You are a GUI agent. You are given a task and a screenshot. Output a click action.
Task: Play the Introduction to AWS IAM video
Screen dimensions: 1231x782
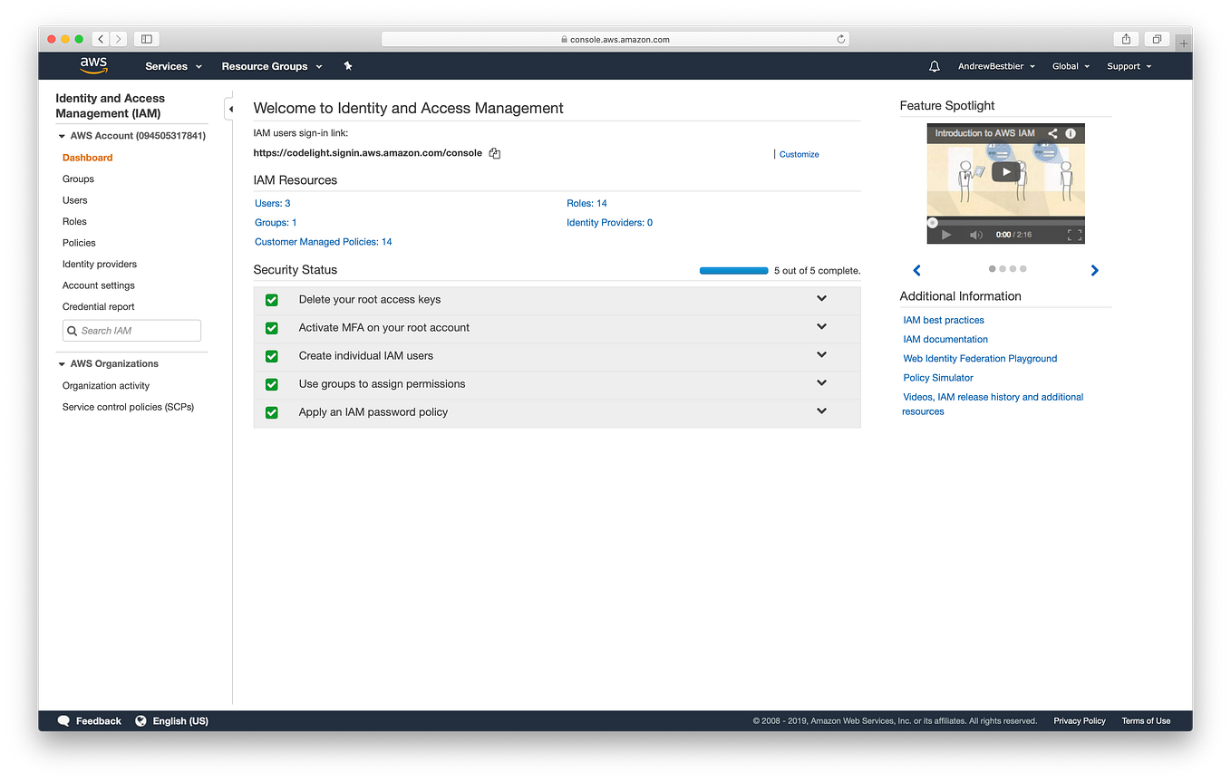coord(1005,170)
